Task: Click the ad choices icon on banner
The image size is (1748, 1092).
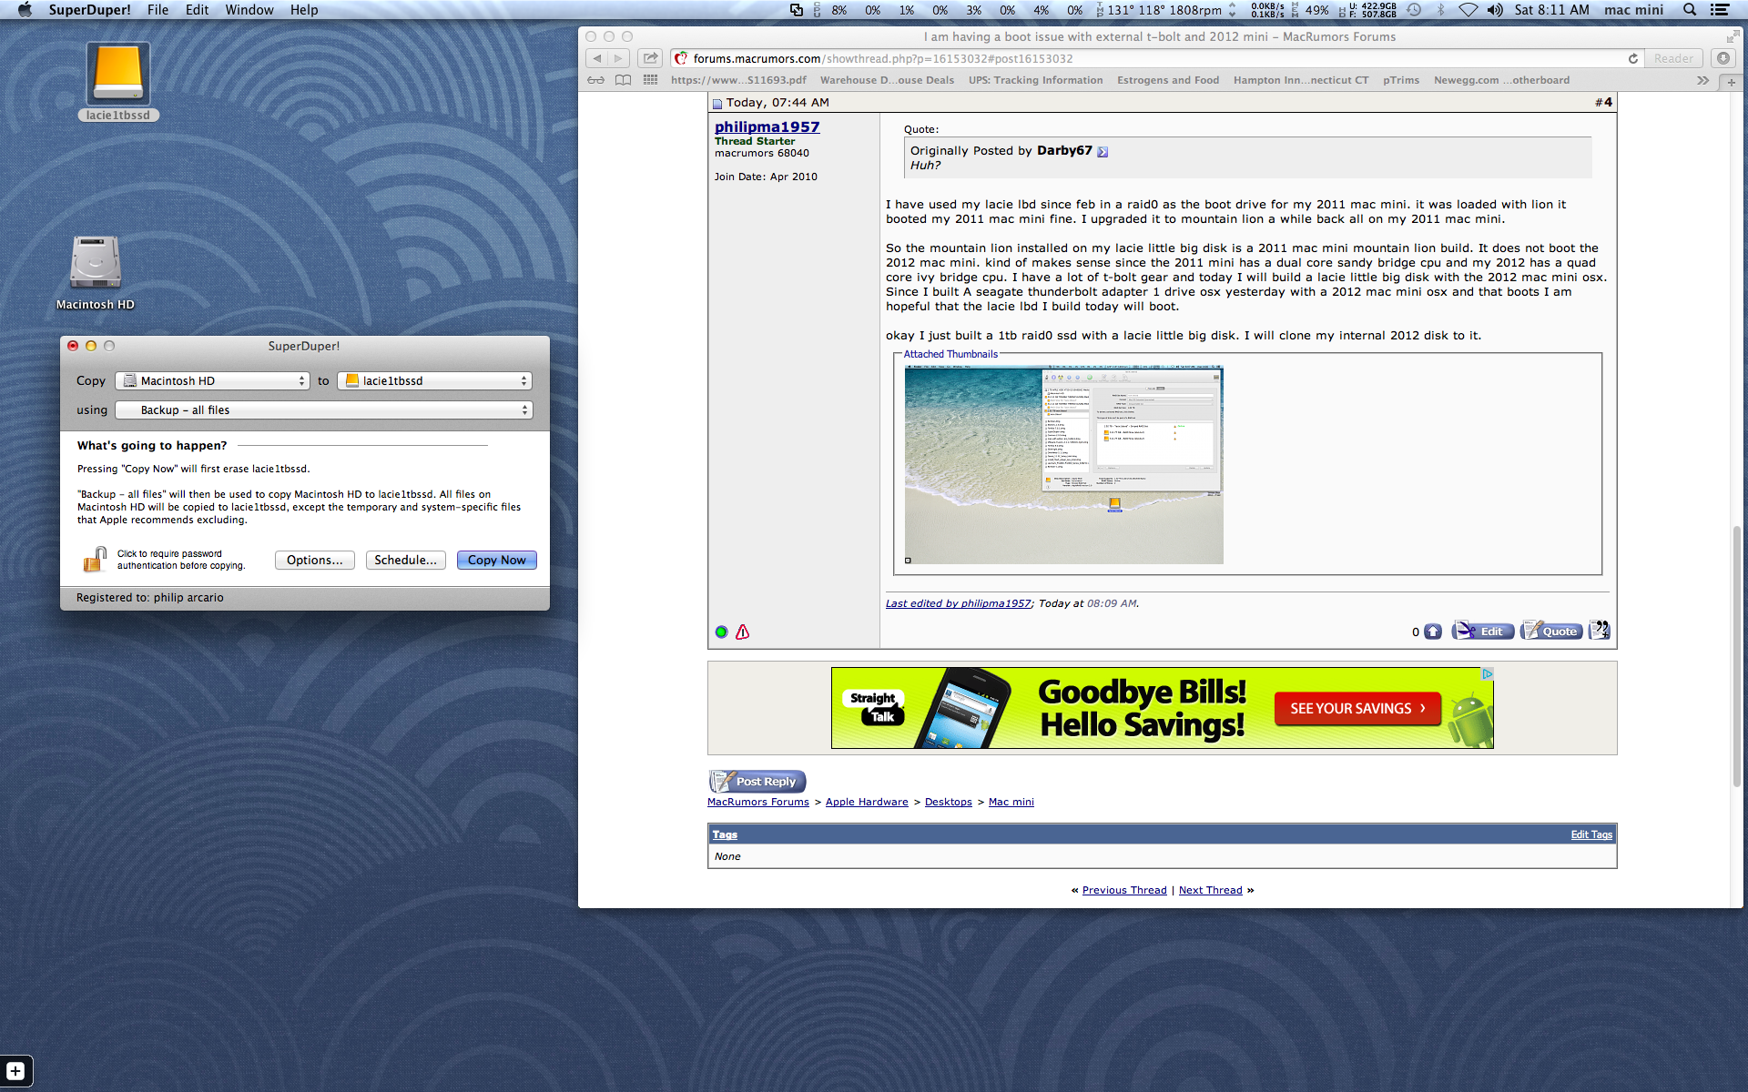Action: tap(1487, 674)
